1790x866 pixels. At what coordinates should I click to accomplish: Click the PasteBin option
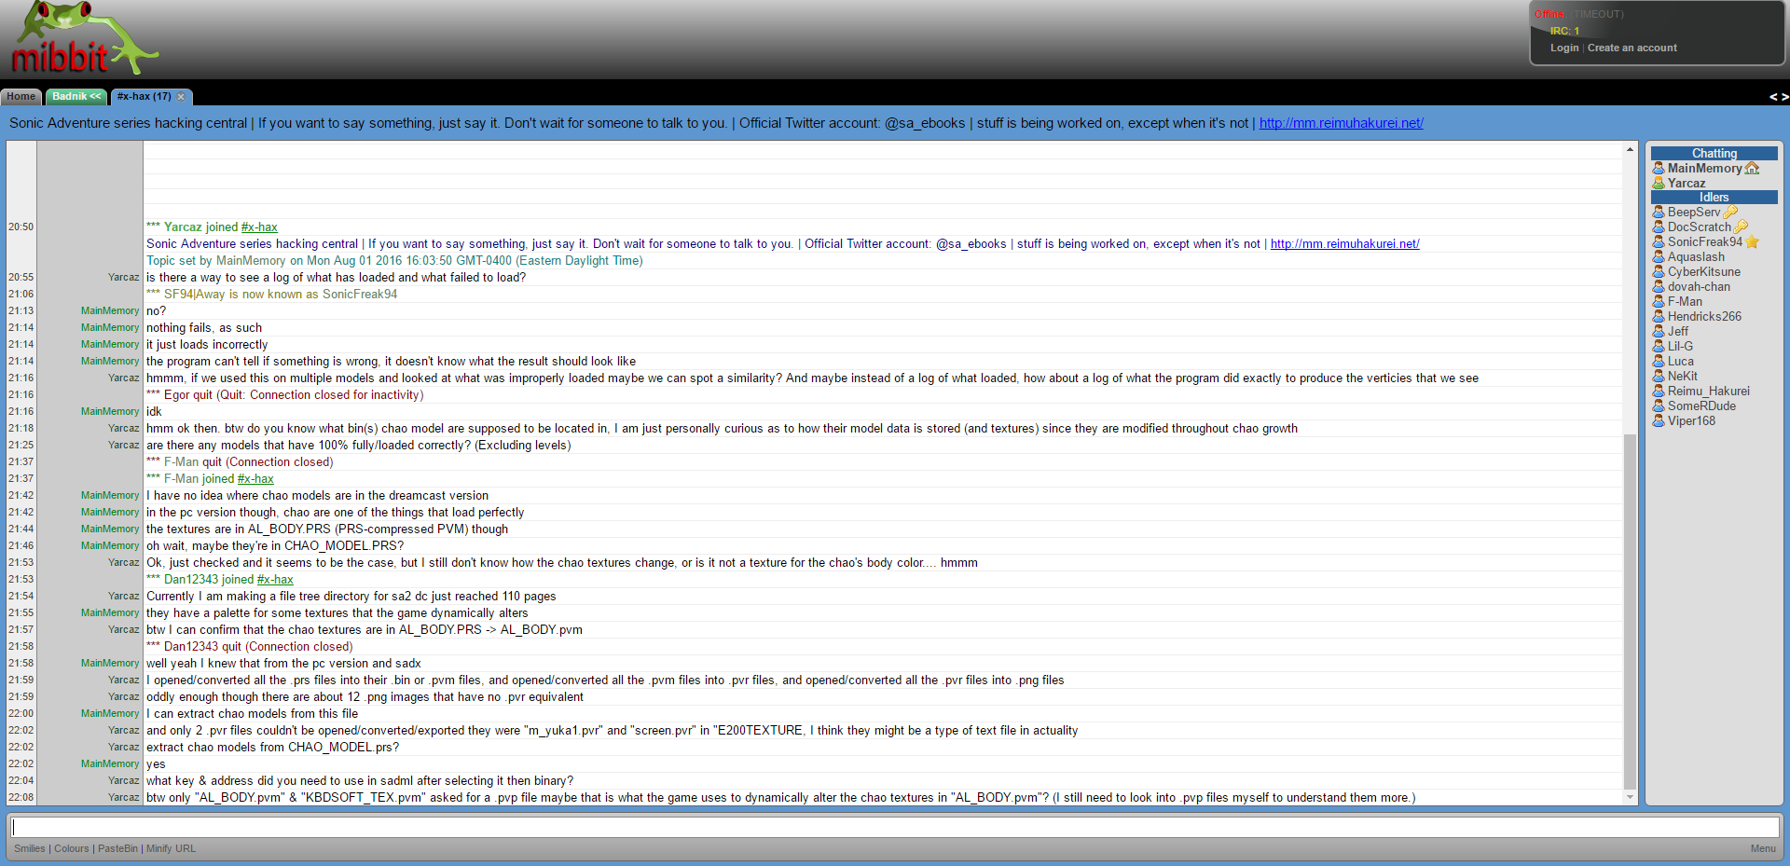[117, 849]
